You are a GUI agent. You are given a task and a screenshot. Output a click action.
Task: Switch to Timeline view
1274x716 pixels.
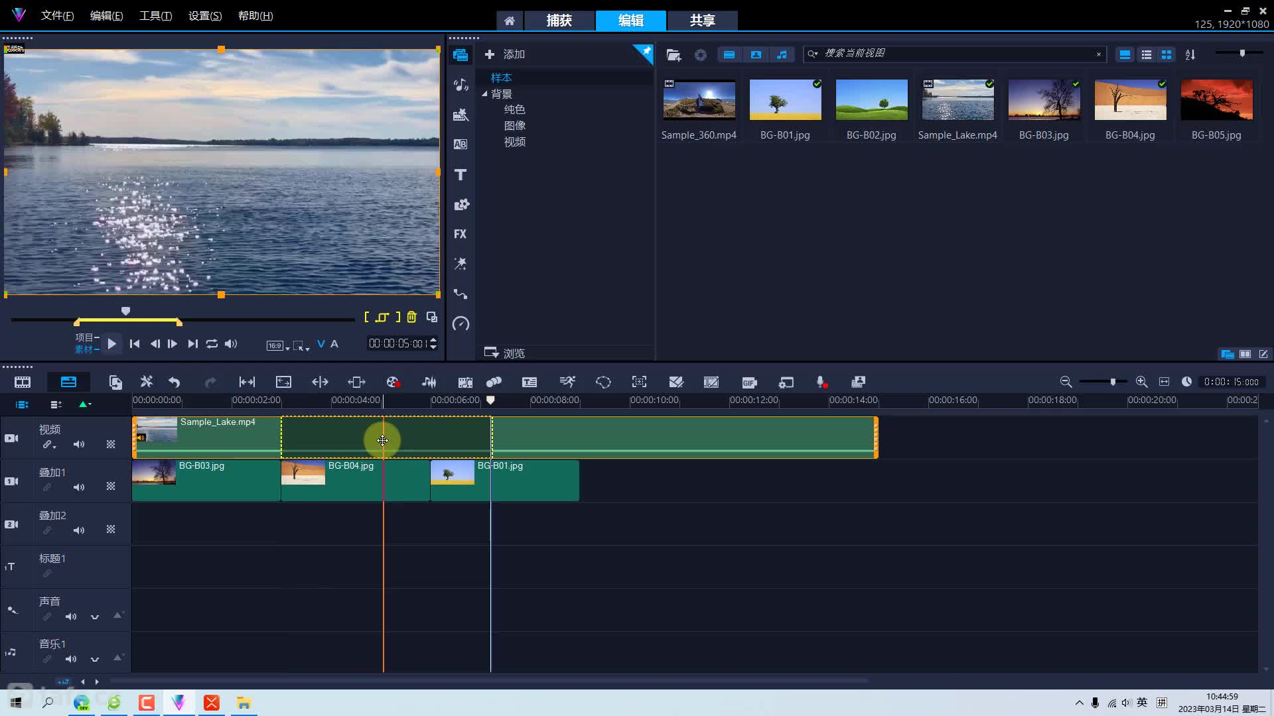click(x=68, y=382)
